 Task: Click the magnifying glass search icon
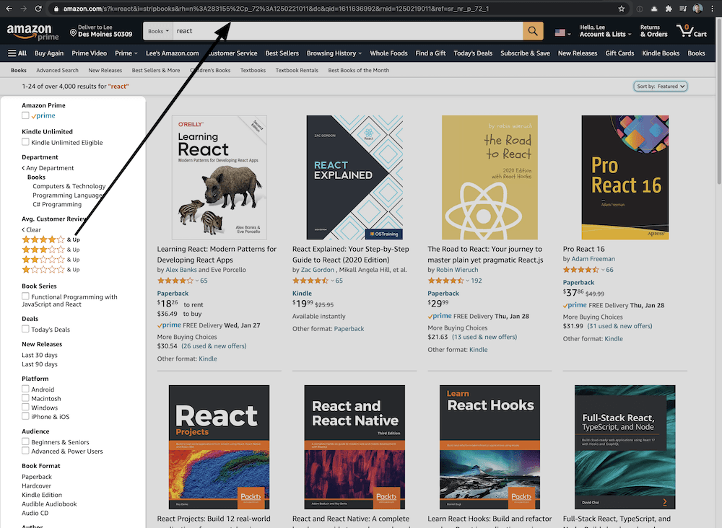pyautogui.click(x=531, y=31)
